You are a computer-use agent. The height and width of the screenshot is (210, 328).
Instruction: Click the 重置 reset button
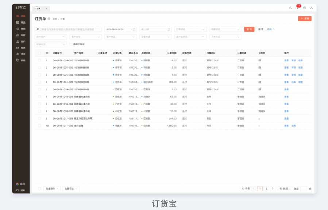261,29
